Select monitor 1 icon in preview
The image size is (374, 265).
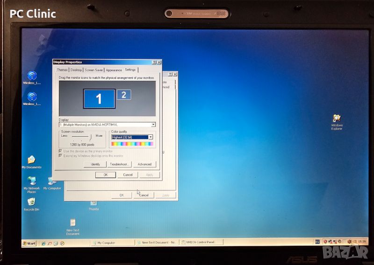point(99,98)
